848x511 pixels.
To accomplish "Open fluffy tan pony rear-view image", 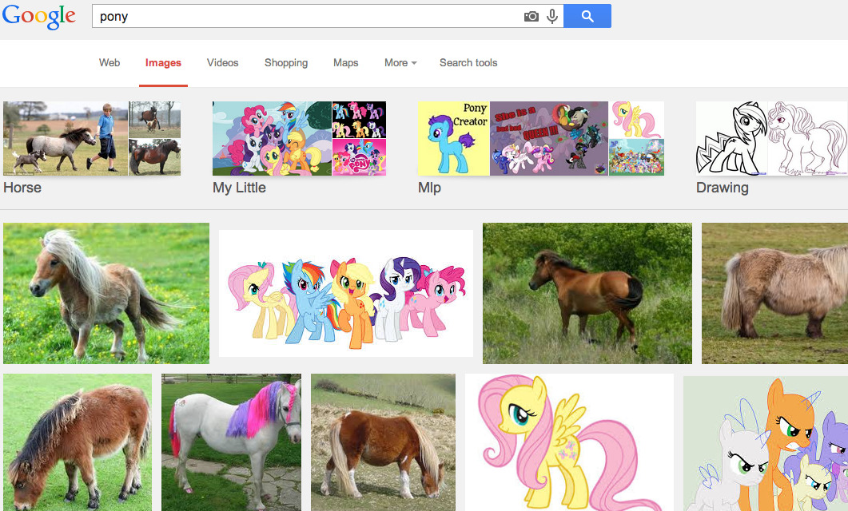I will 774,293.
